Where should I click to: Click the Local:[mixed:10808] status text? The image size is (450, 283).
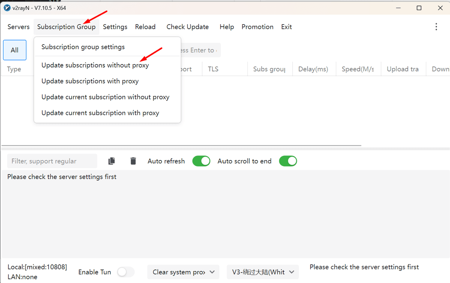[37, 267]
